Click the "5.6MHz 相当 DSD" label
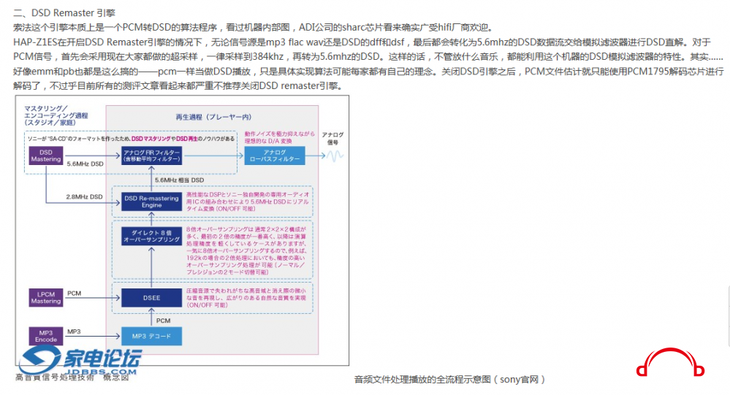730x395 pixels. [179, 180]
